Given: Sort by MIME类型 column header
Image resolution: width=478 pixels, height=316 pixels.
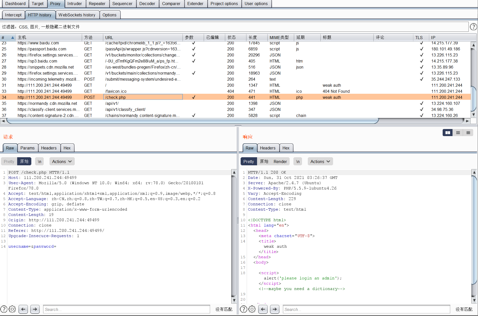Looking at the screenshot, I should coord(281,37).
